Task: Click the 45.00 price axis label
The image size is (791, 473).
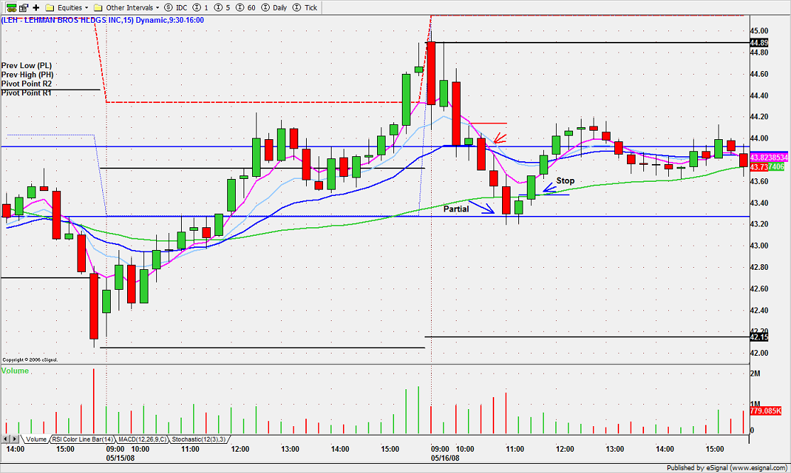Action: 759,31
